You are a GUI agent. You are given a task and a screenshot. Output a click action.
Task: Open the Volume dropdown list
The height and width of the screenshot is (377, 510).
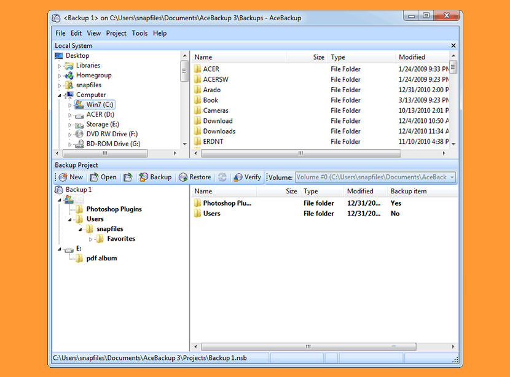452,177
